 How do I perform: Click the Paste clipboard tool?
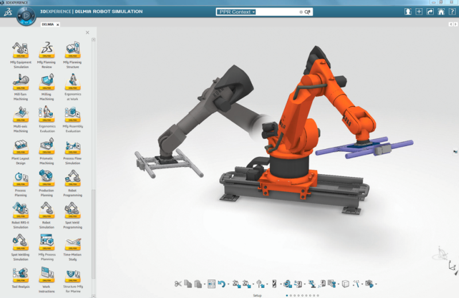(x=198, y=284)
